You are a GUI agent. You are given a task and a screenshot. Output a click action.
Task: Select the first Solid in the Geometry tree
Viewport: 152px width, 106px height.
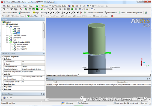pyautogui.click(x=18, y=29)
